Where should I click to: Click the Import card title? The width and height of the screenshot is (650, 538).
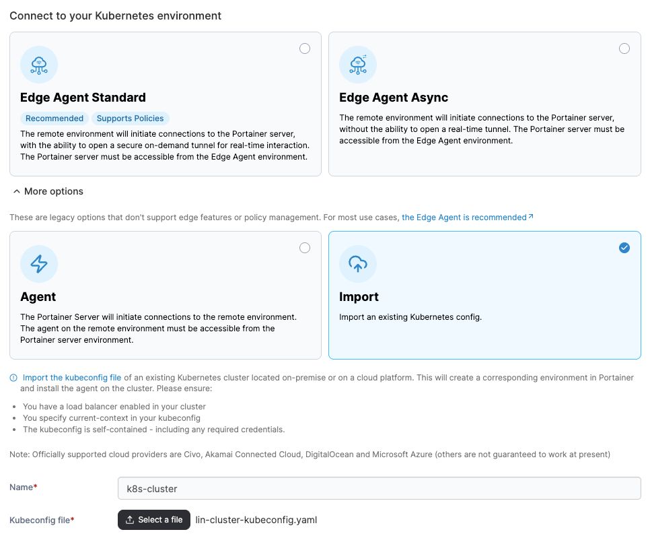[359, 297]
